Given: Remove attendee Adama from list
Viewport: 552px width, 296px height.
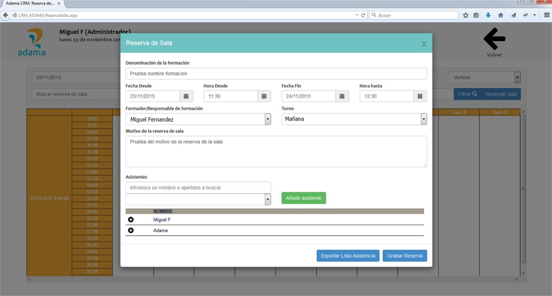Looking at the screenshot, I should tap(131, 230).
